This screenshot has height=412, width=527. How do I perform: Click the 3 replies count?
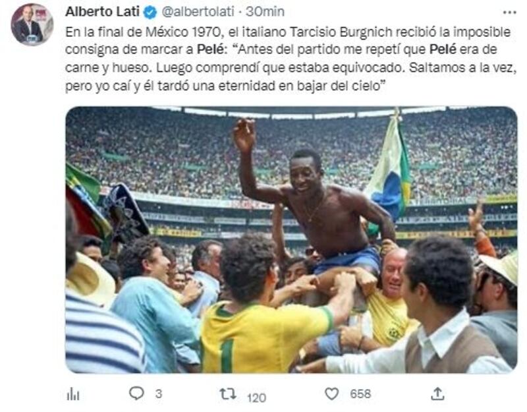click(159, 394)
